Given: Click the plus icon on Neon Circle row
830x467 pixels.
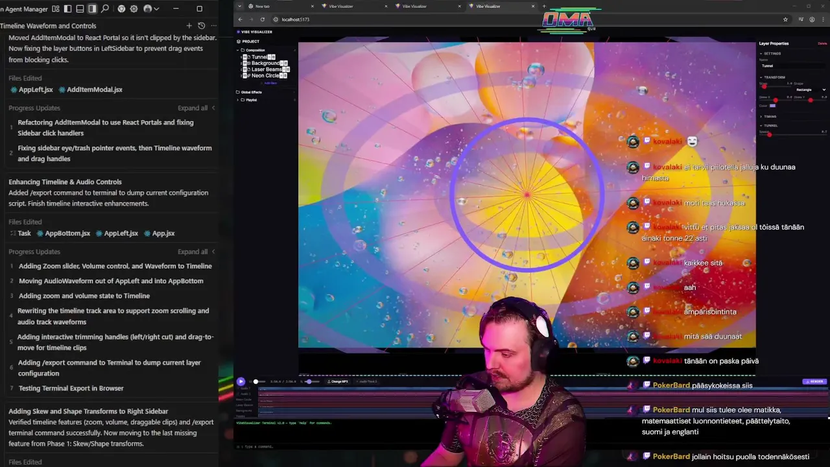Looking at the screenshot, I should (281, 75).
